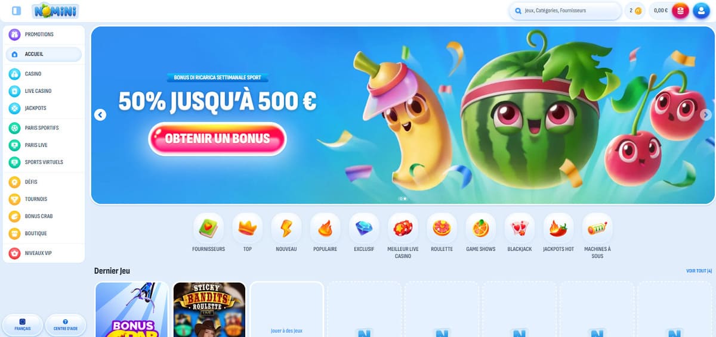Advance to next banner slide arrow

click(x=706, y=115)
